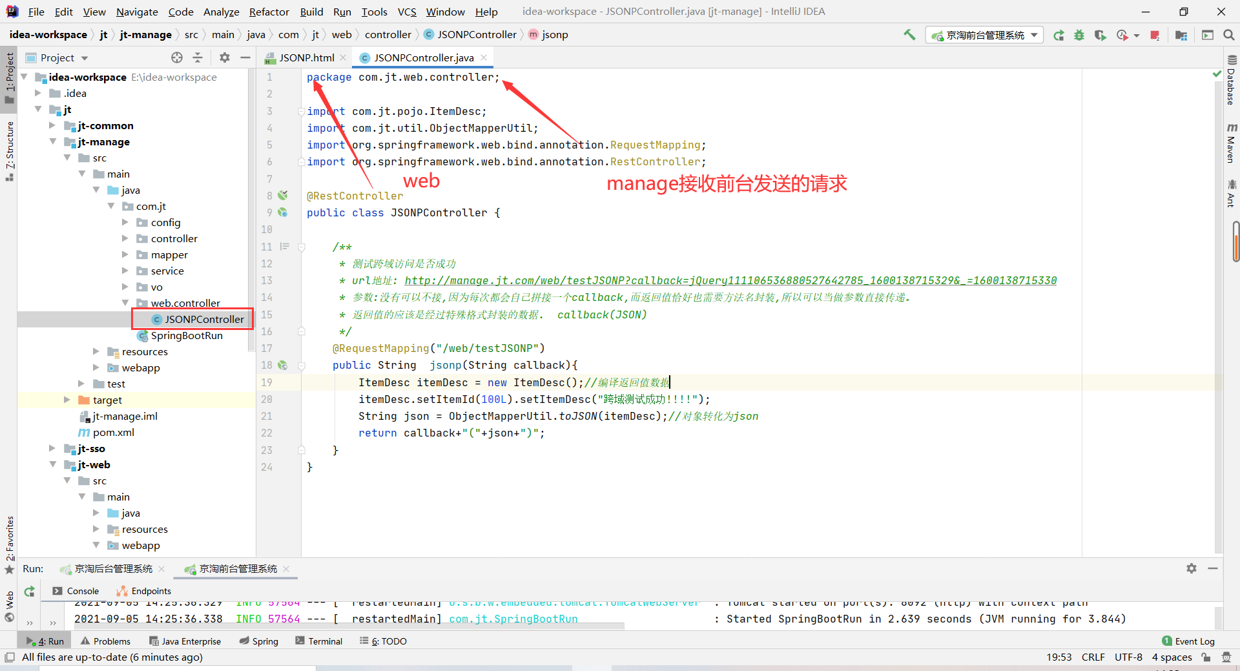The width and height of the screenshot is (1240, 671).
Task: Close the JSONP.html editor tab
Action: [x=343, y=57]
